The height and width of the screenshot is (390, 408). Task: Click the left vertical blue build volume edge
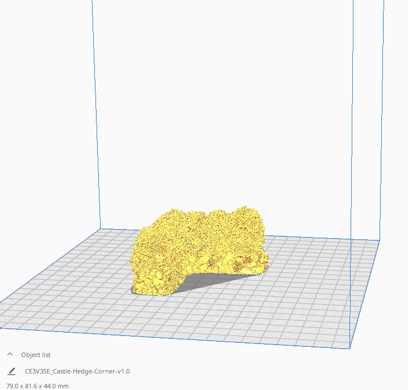pyautogui.click(x=97, y=114)
